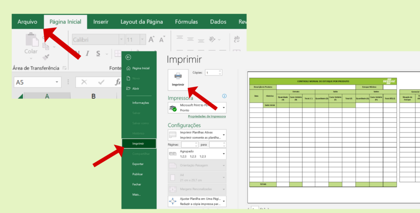Click the formula bar cancel X icon
Viewport: 420px width, 213px height.
coord(84,82)
